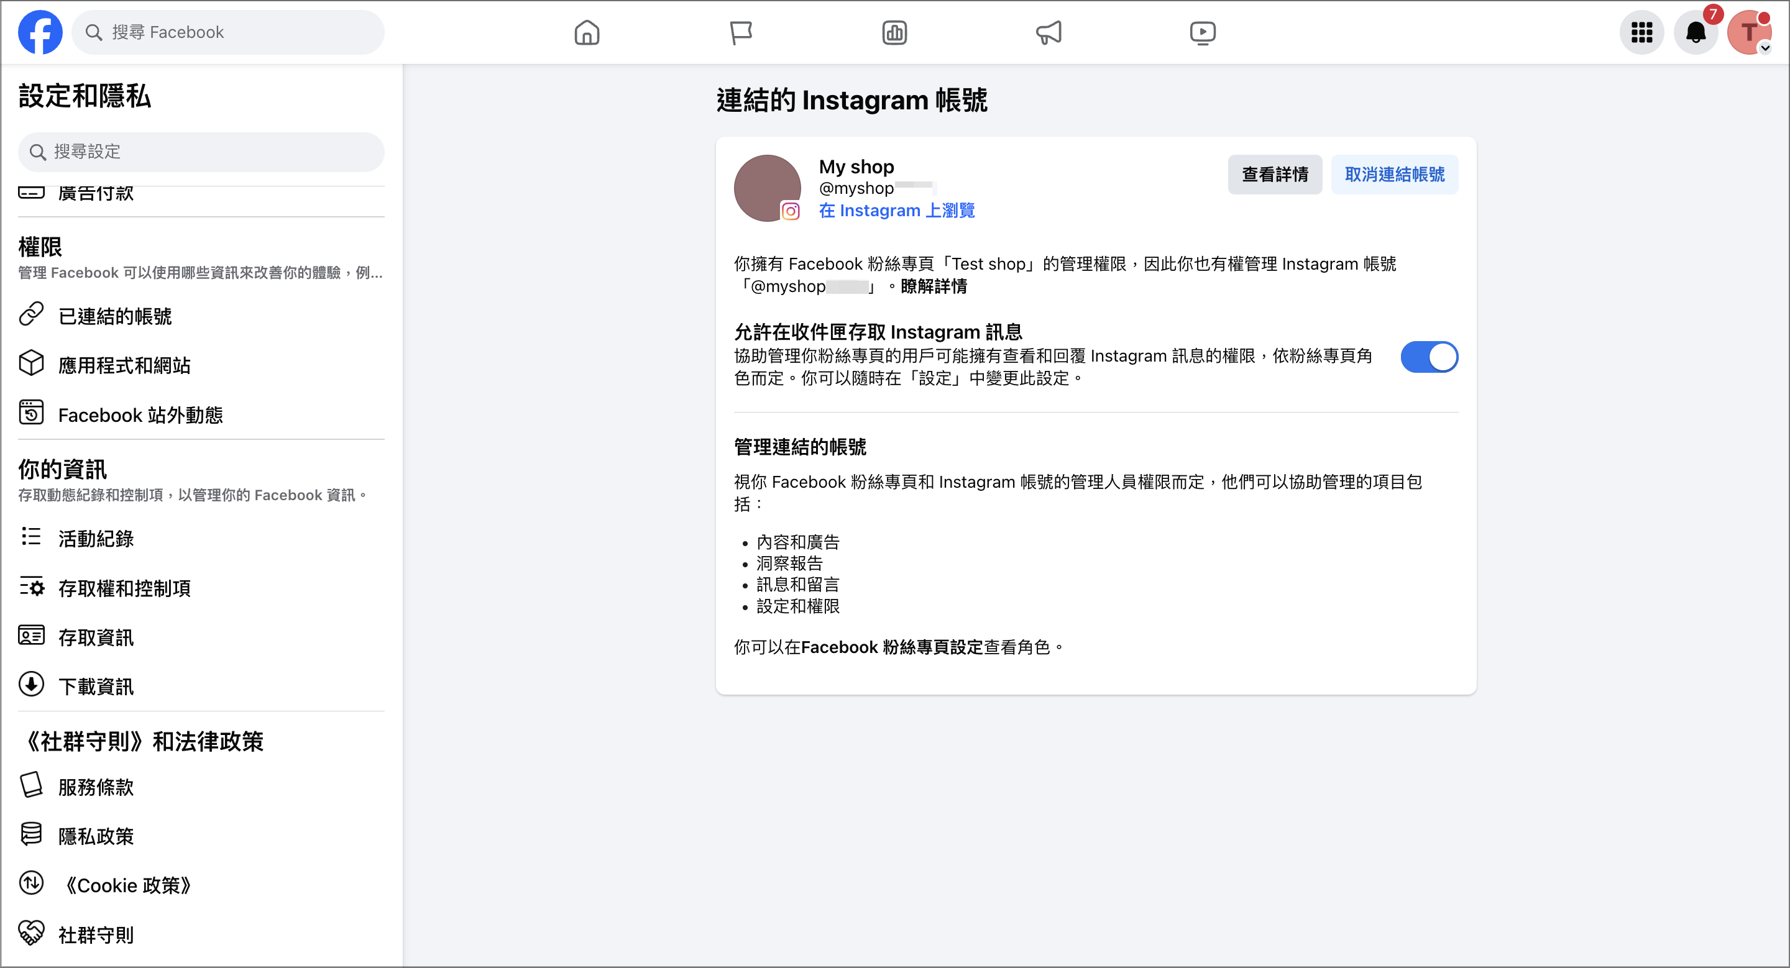Click the 權限 section heading
Viewport: 1790px width, 968px height.
coord(40,247)
